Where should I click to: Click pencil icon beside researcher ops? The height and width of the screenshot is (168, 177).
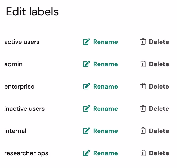[x=86, y=153]
